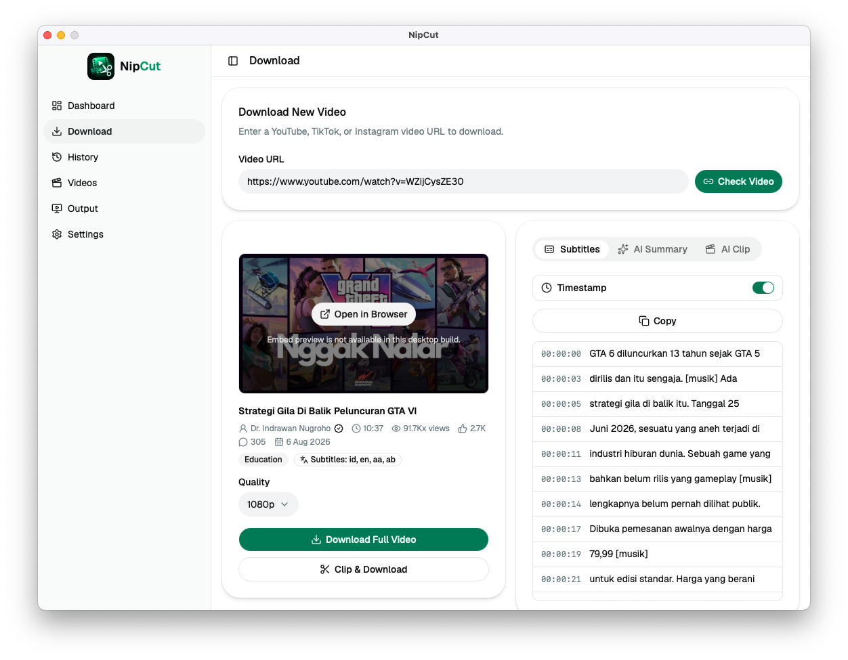Viewport: 848px width, 660px height.
Task: Open Dashboard from the sidebar
Action: (124, 106)
